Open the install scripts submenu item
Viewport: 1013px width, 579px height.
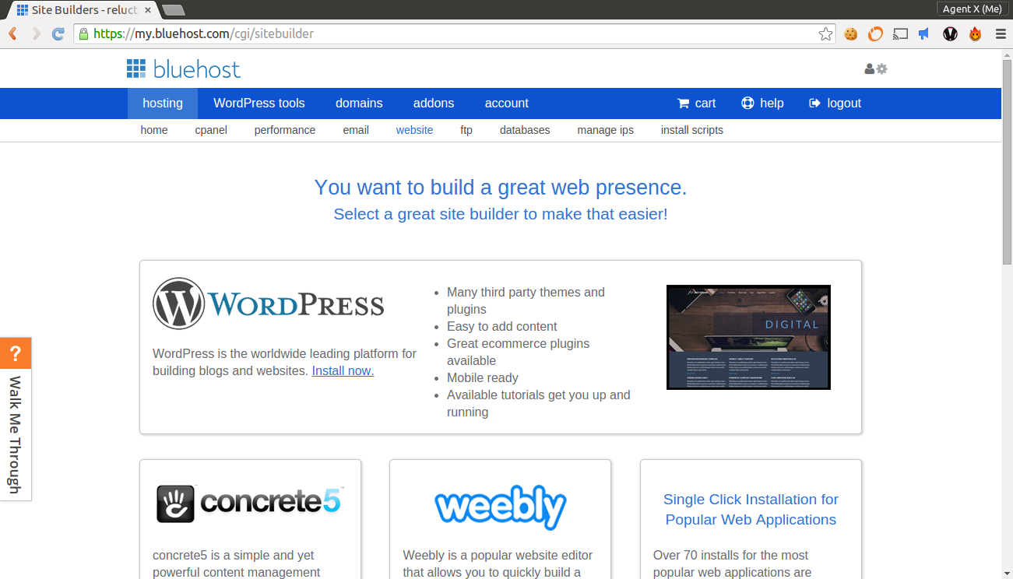tap(692, 130)
